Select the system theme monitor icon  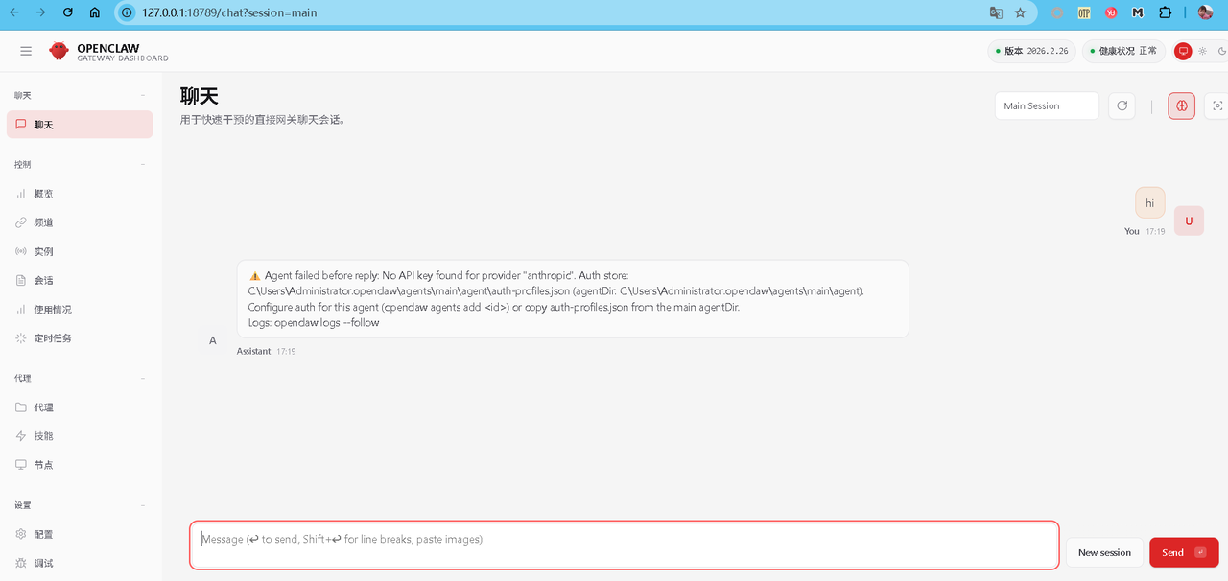point(1183,51)
